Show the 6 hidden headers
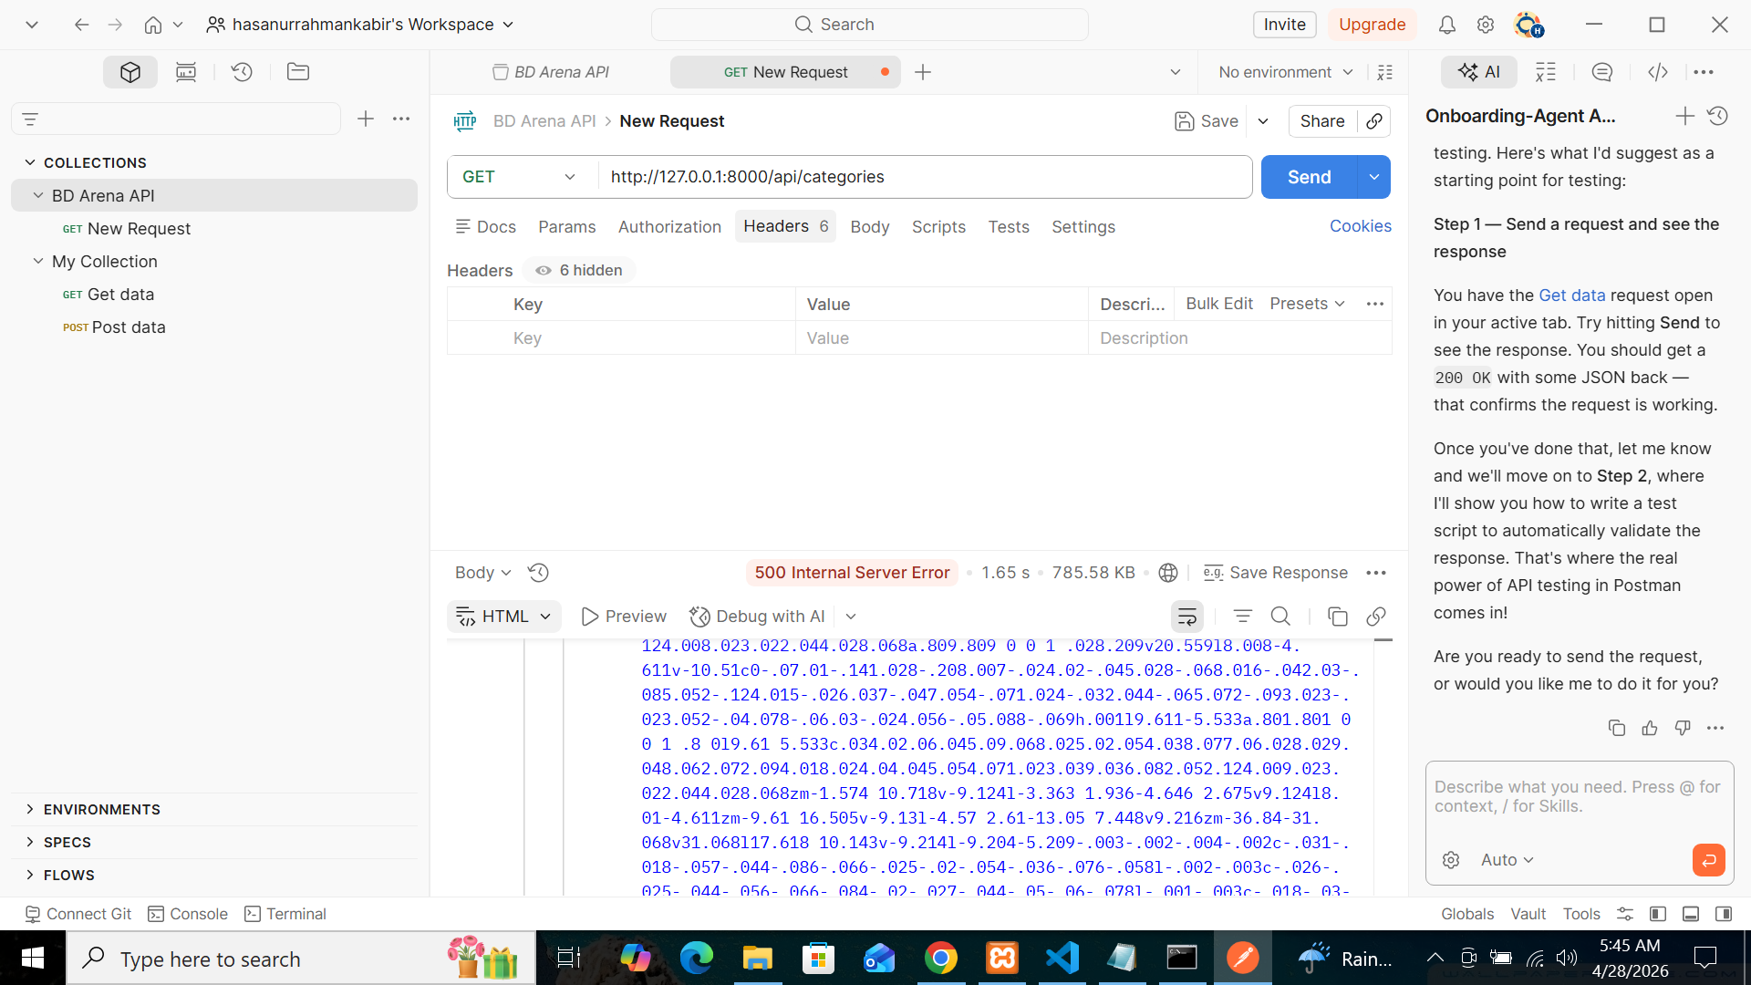 [579, 271]
